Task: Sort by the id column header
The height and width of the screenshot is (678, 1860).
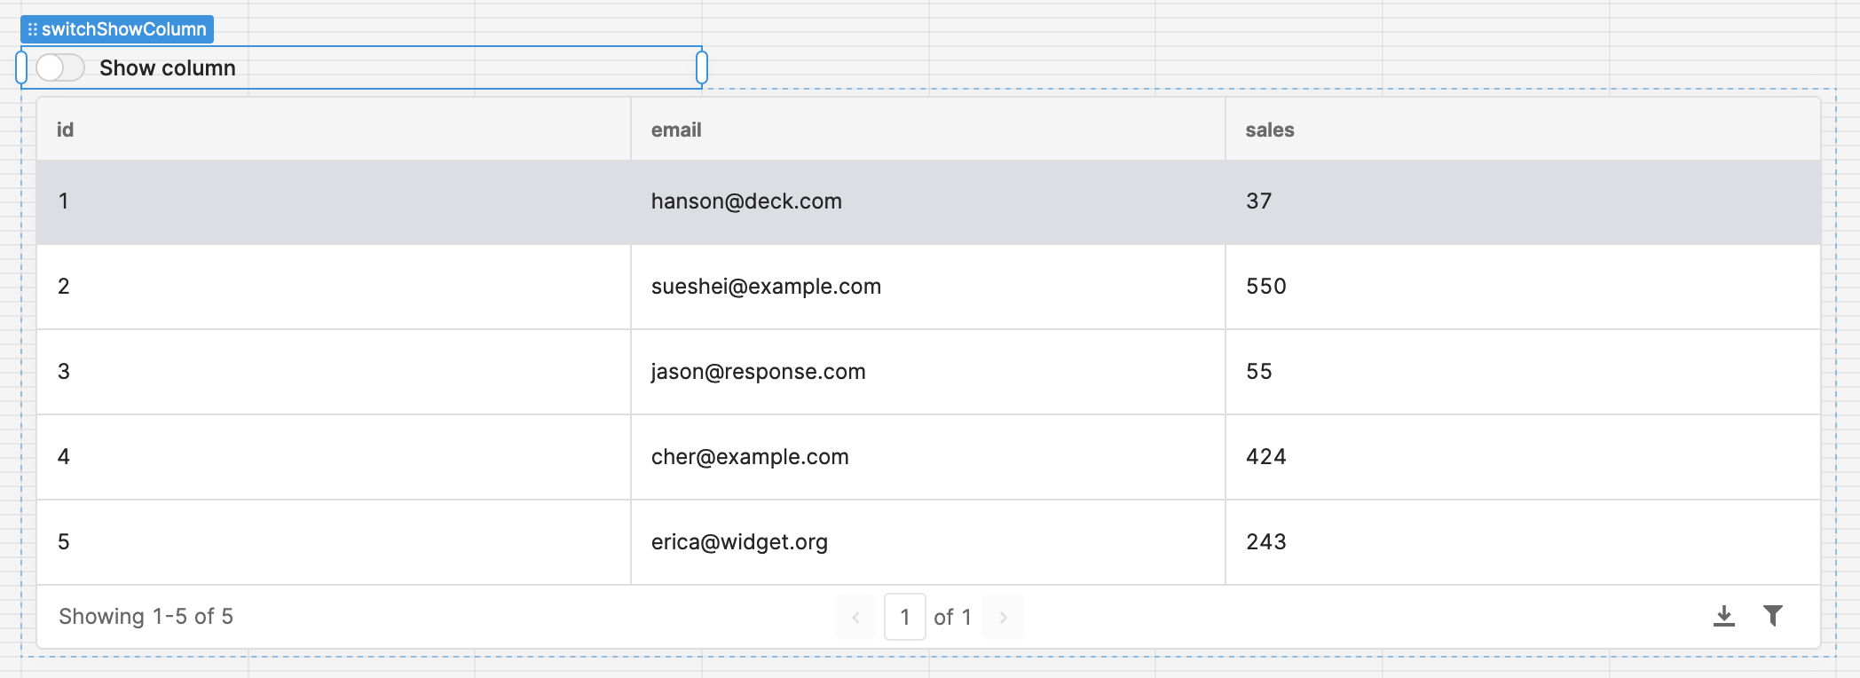Action: (66, 130)
